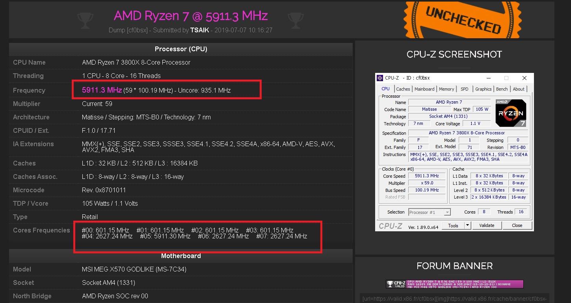Click the CPU-Z app icon in screenshot titlebar
The width and height of the screenshot is (571, 303).
[x=380, y=78]
